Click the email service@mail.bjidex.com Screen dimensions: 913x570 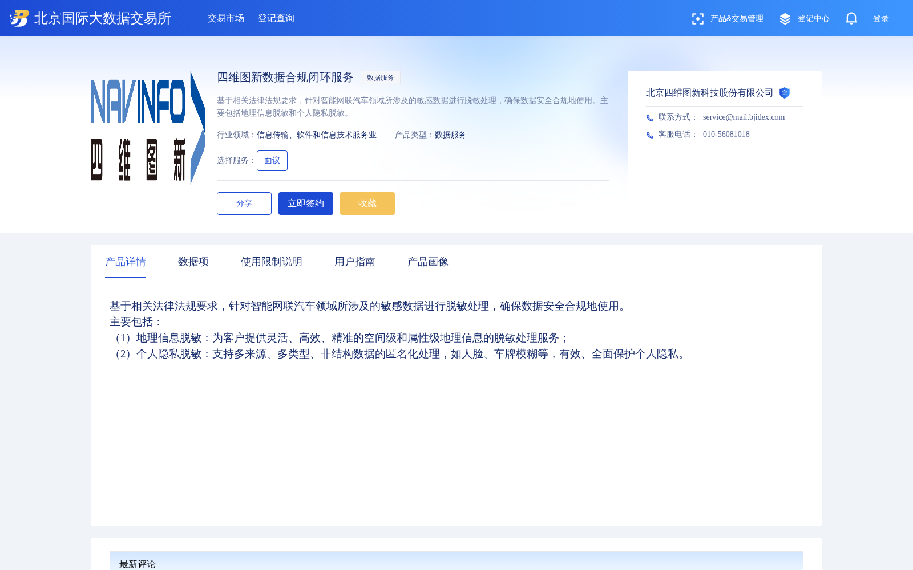[744, 117]
